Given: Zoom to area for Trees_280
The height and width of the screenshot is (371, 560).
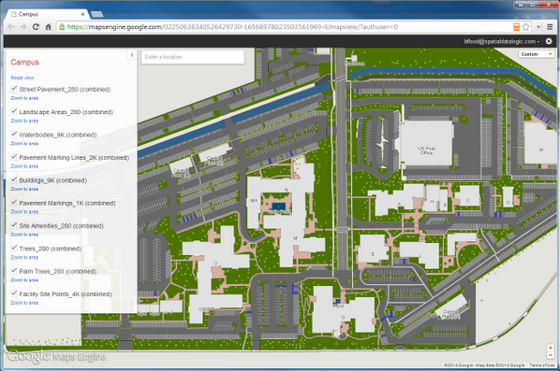Looking at the screenshot, I should [x=24, y=258].
